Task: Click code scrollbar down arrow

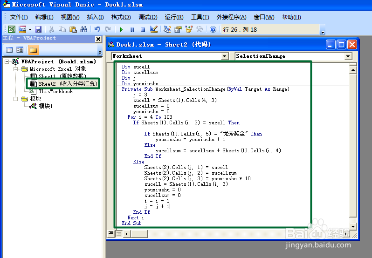Action: click(x=353, y=227)
